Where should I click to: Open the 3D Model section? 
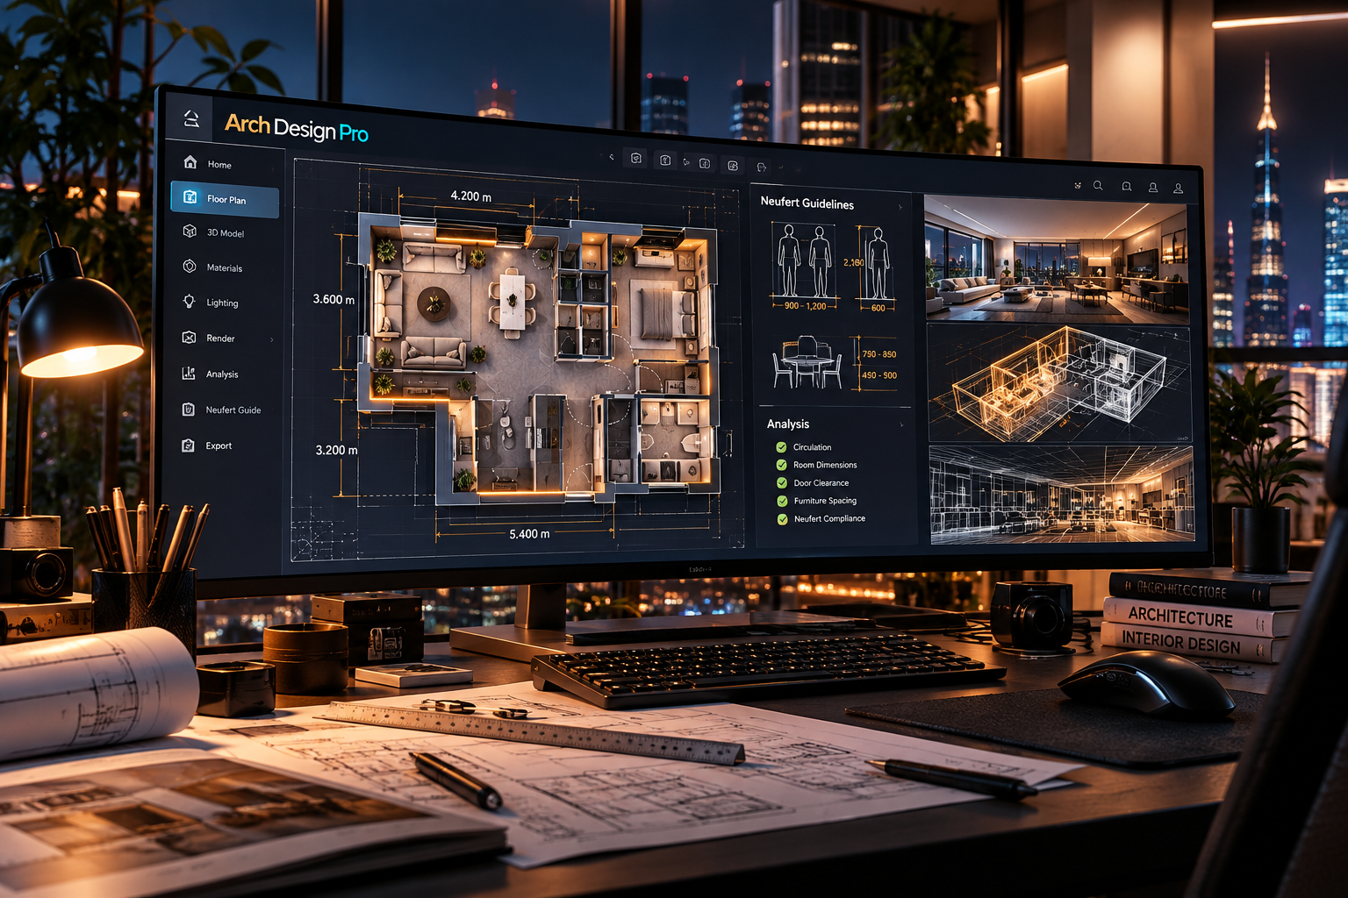tap(226, 233)
